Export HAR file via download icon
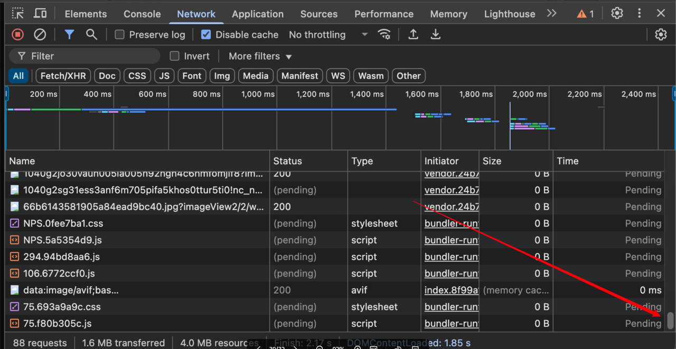The width and height of the screenshot is (676, 349). (x=435, y=34)
